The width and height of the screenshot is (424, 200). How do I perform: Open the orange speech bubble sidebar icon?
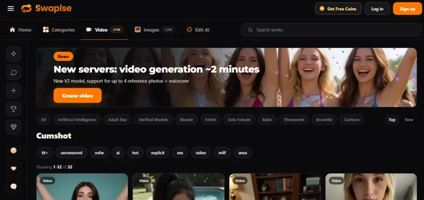(x=14, y=186)
